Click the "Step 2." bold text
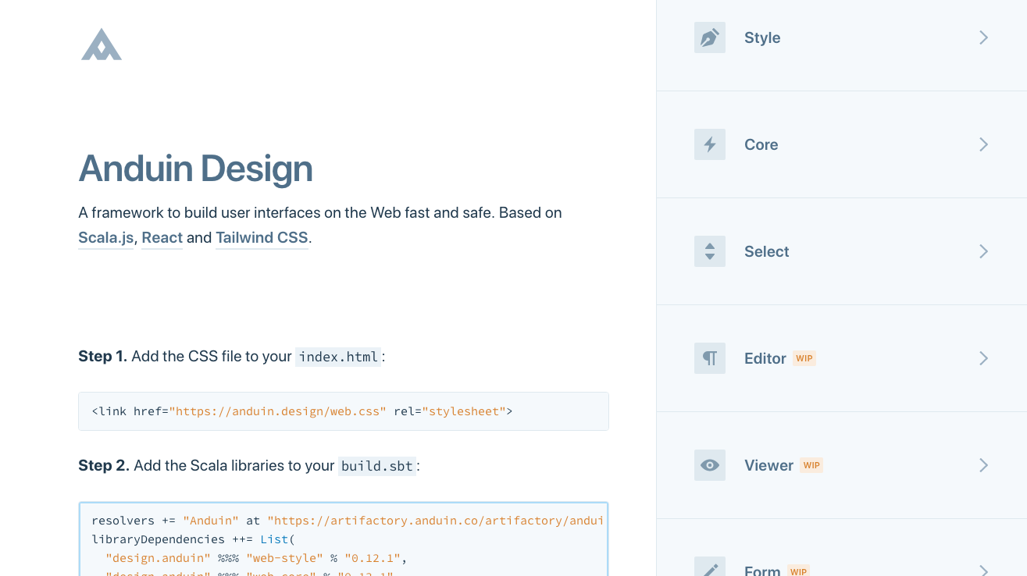The width and height of the screenshot is (1027, 576). click(104, 466)
